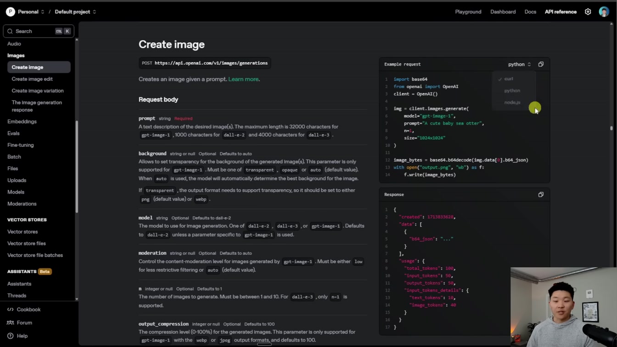This screenshot has height=347, width=617.
Task: Click the POST endpoint URL box
Action: tap(205, 63)
